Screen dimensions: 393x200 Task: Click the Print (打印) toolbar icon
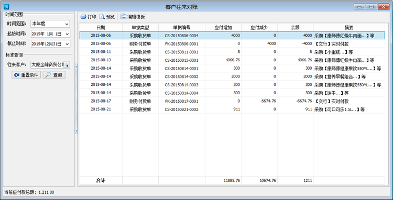[x=83, y=17]
